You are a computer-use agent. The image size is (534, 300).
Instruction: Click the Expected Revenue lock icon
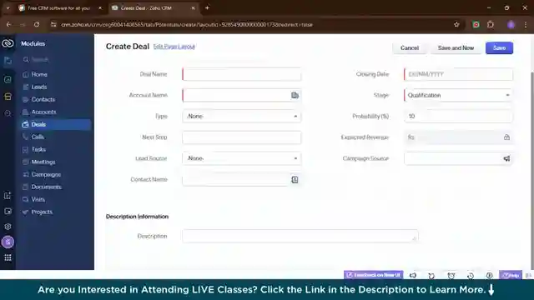(x=506, y=137)
